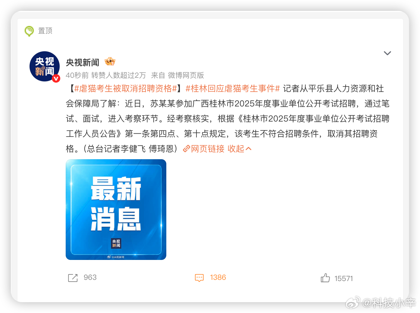420x313 pixels.
Task: Click the 1386 comment count
Action: [x=218, y=277]
